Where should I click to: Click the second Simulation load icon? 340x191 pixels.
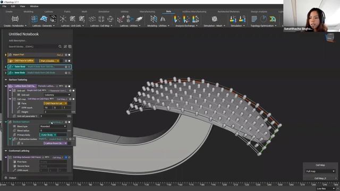point(242,19)
